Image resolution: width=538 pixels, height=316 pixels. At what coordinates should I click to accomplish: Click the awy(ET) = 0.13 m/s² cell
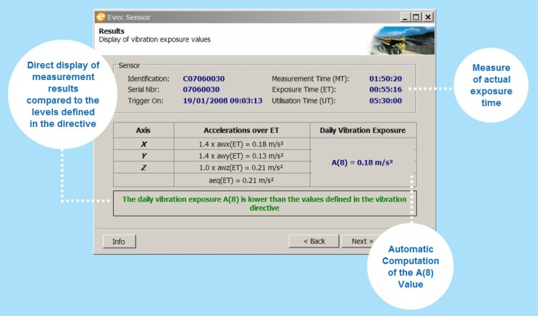[x=241, y=156]
